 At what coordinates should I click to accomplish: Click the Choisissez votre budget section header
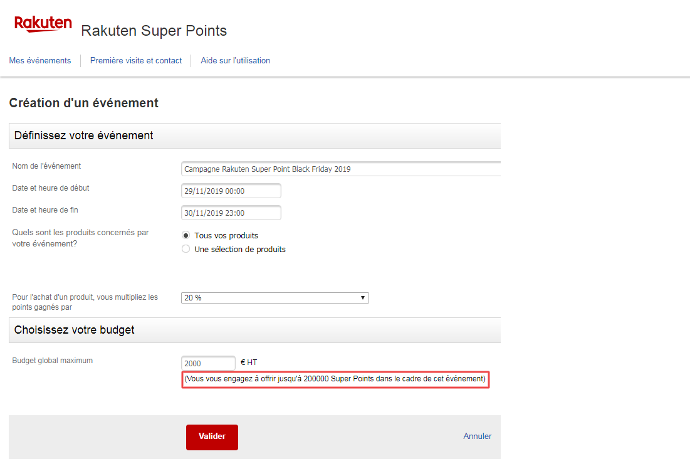click(x=69, y=330)
